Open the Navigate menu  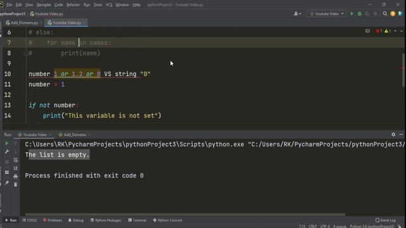click(44, 4)
